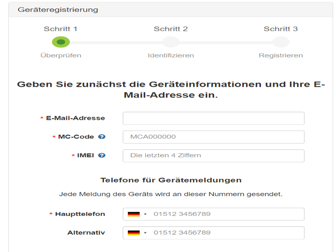Image resolution: width=335 pixels, height=252 pixels.
Task: Click the Schritt 3 heading text
Action: [281, 29]
